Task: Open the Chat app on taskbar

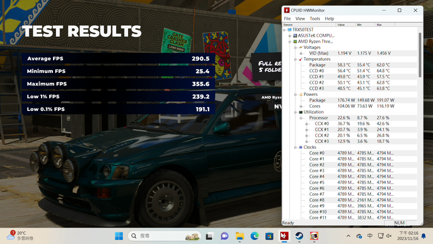Action: [x=224, y=236]
